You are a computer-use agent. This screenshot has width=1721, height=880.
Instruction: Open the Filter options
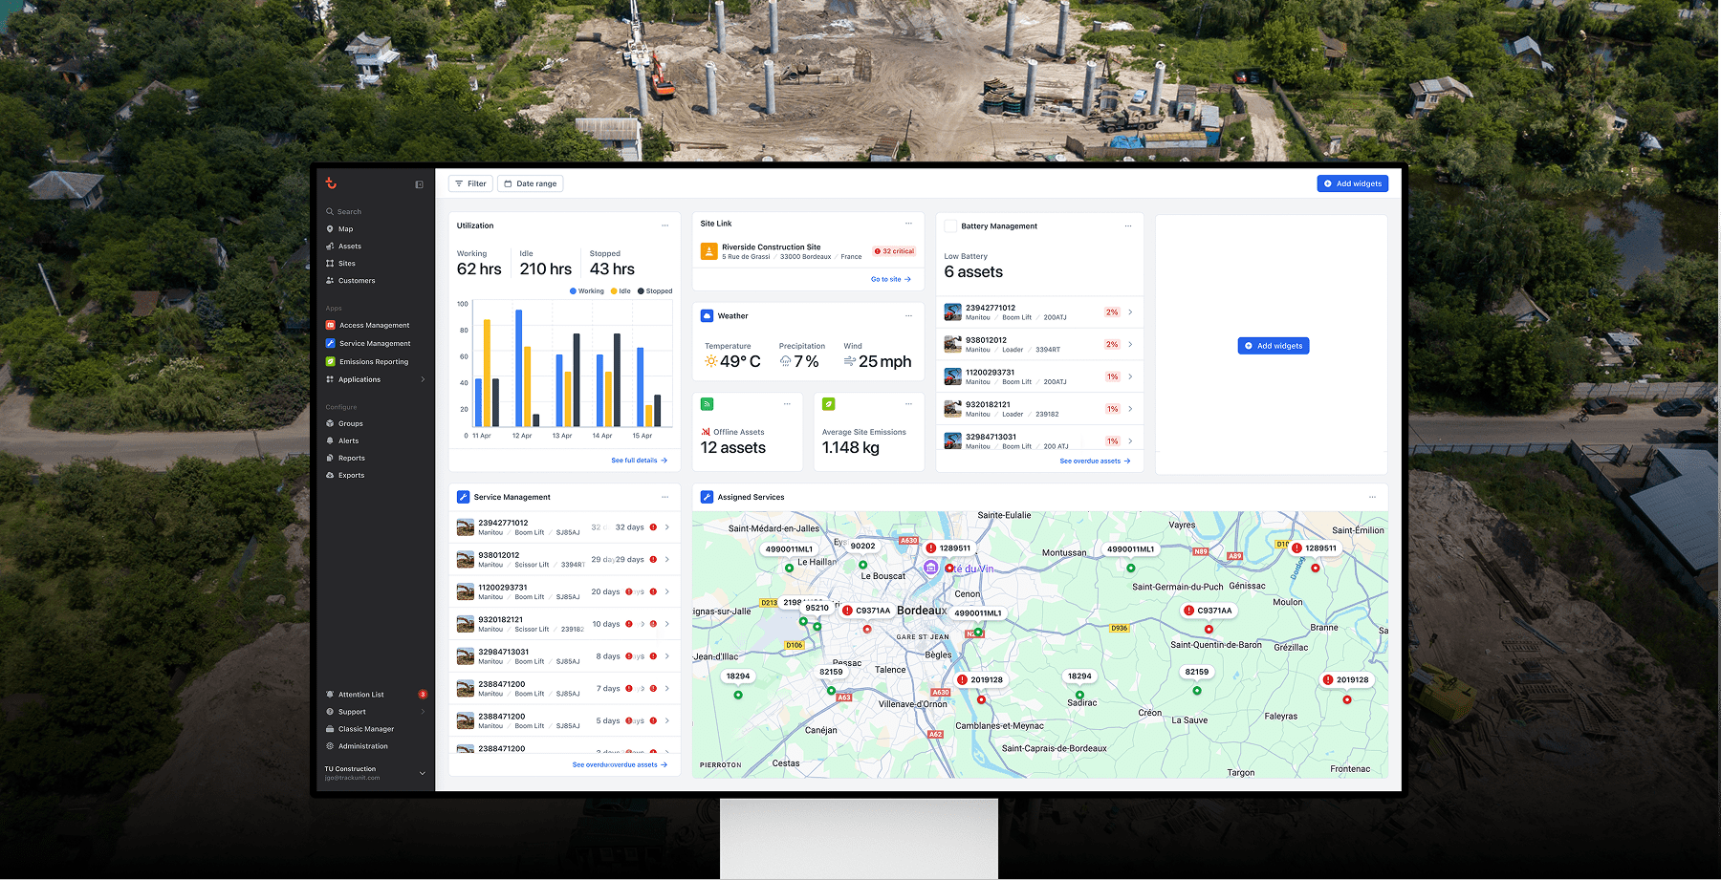[x=470, y=183]
